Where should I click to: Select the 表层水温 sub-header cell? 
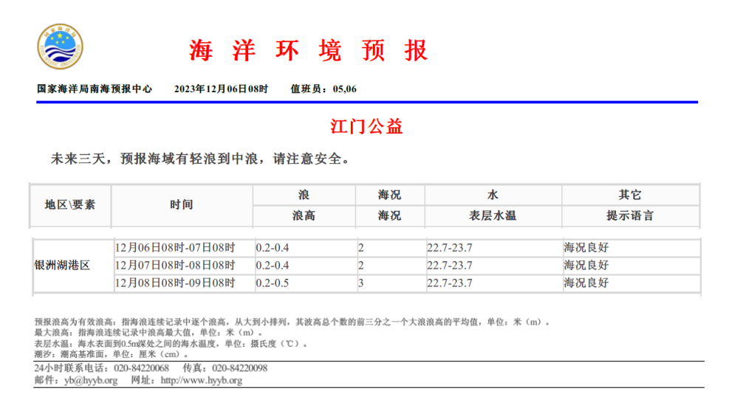click(x=493, y=216)
